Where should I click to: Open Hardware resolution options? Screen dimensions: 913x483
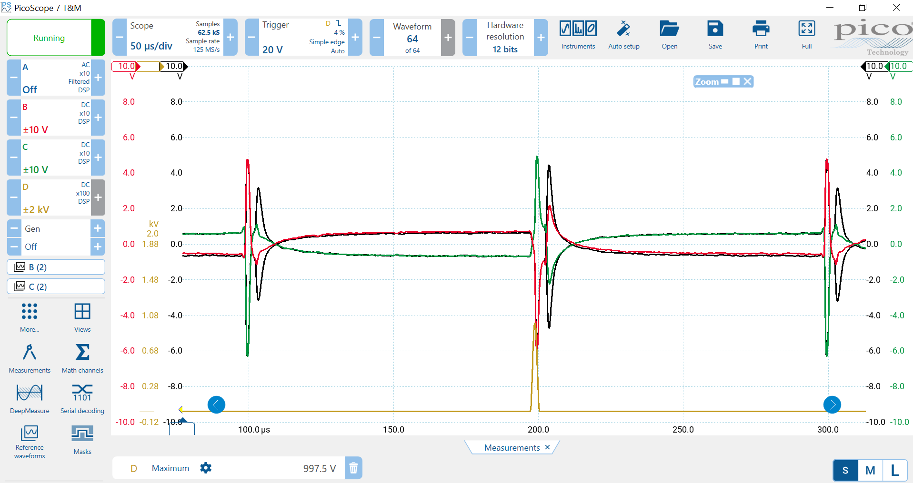click(505, 37)
